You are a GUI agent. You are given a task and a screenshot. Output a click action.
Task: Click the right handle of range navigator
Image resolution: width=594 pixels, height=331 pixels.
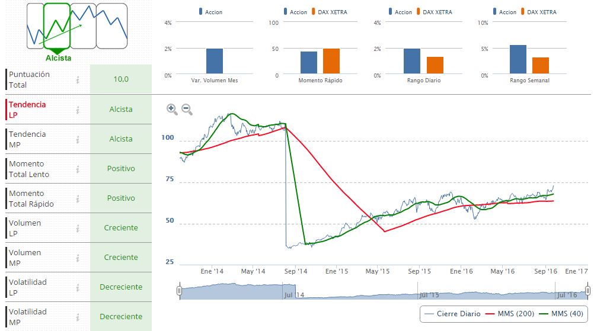587,290
